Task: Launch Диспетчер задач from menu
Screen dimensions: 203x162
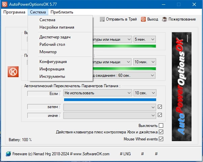Action: click(60, 37)
